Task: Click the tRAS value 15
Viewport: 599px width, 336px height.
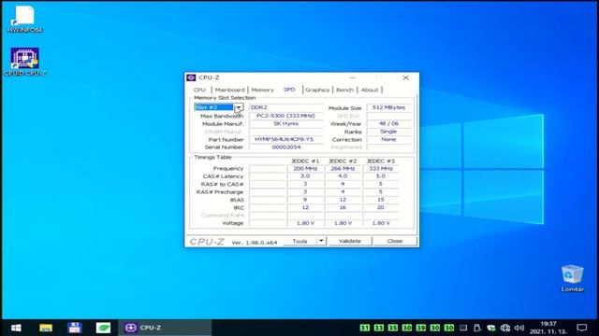Action: point(381,200)
